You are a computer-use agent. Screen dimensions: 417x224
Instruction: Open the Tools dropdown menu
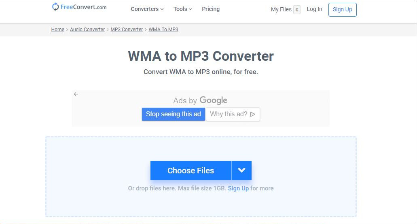pos(182,9)
